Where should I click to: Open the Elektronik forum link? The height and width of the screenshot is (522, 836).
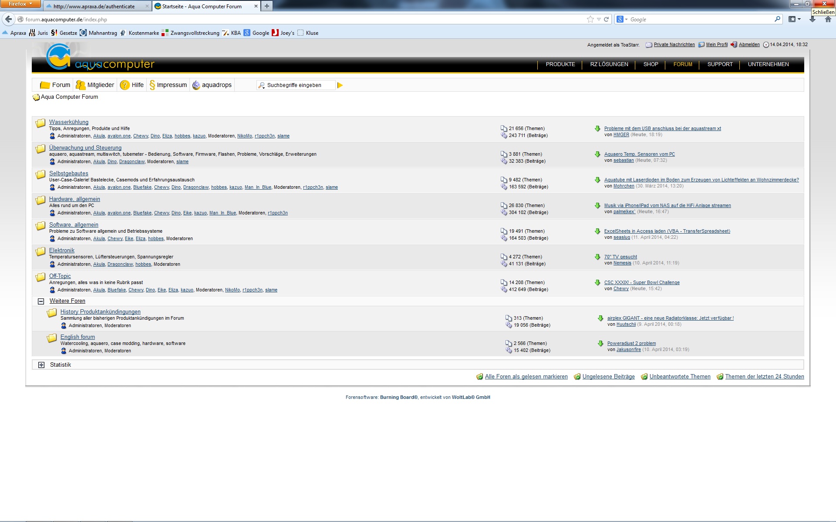(62, 251)
